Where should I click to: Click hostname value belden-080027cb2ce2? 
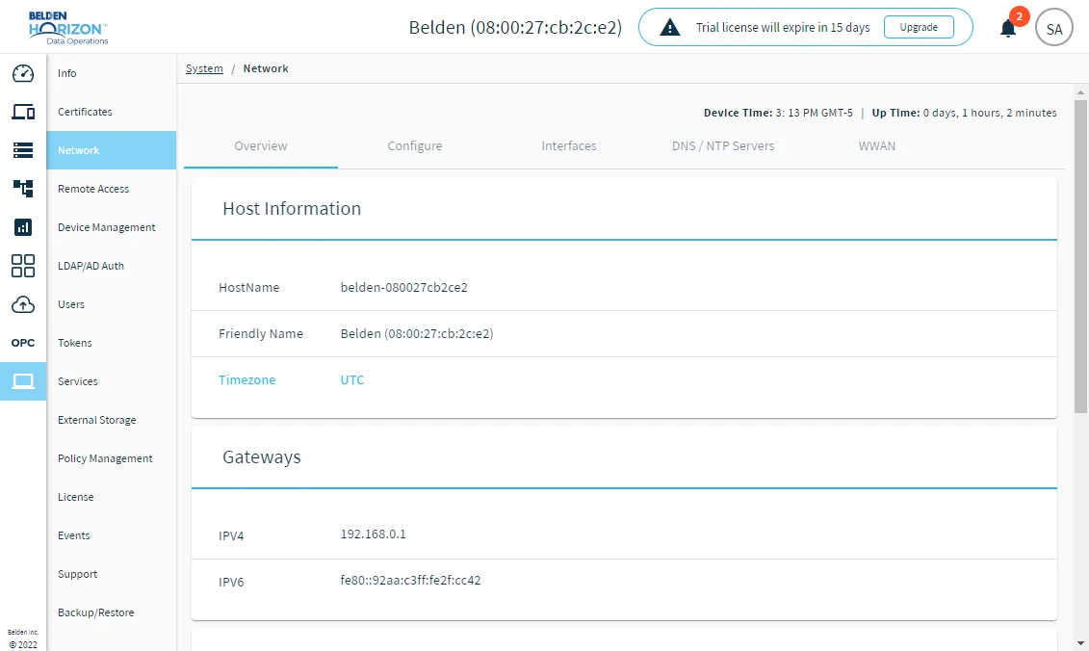coord(403,288)
